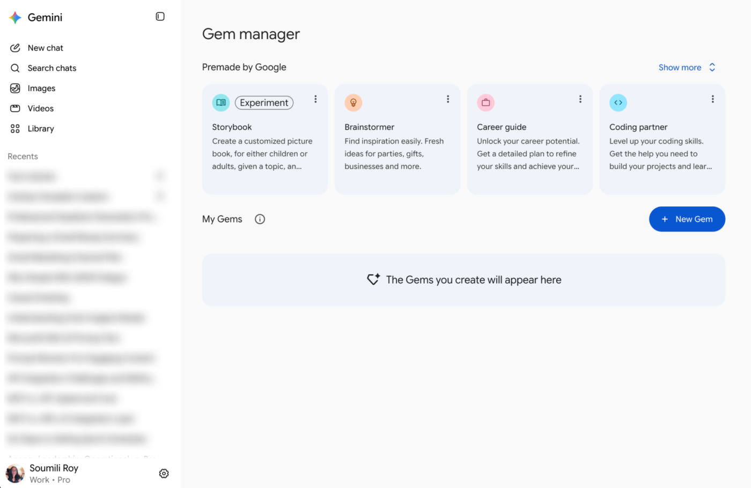Click the Gemini sparkle logo
The image size is (751, 488).
pos(15,18)
